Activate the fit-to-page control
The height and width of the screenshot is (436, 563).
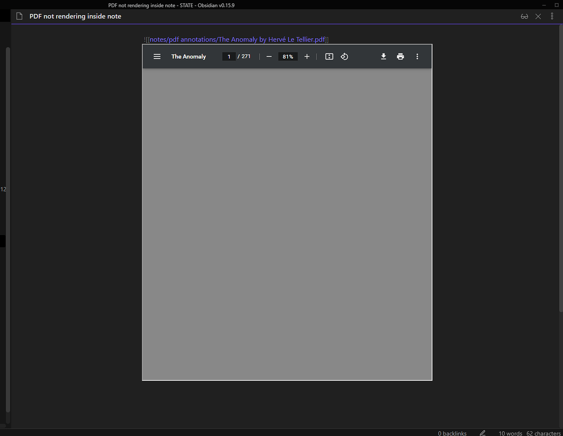click(x=329, y=56)
